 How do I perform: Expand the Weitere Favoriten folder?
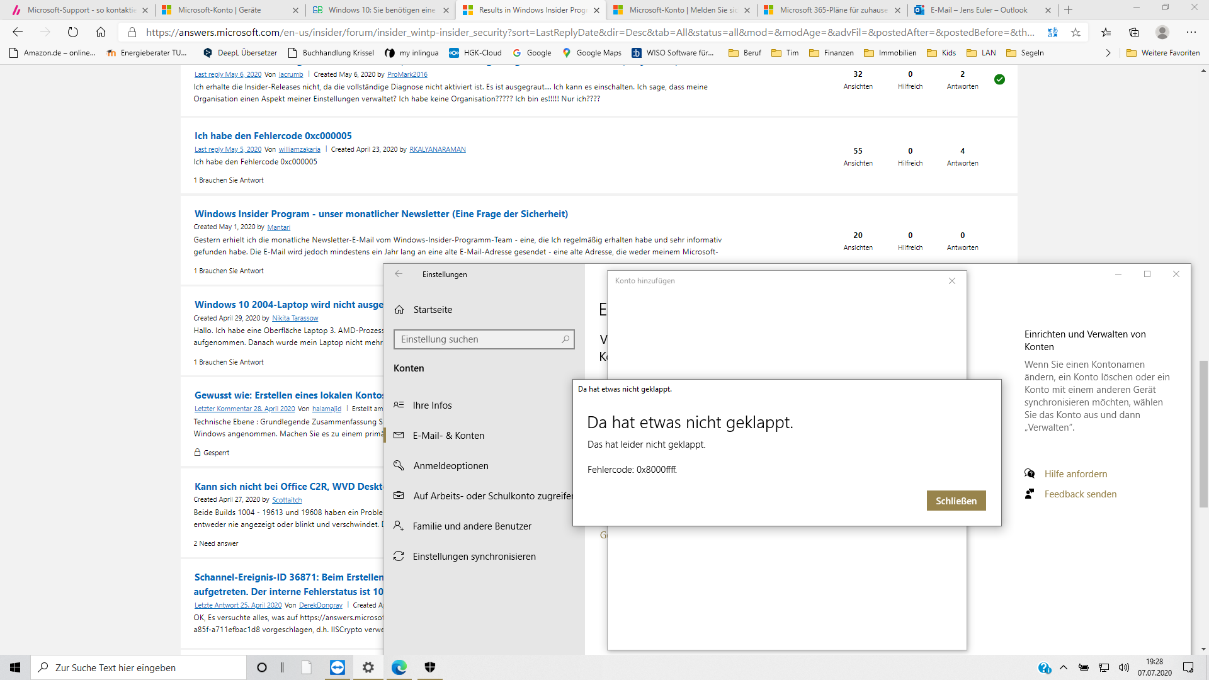click(1162, 53)
